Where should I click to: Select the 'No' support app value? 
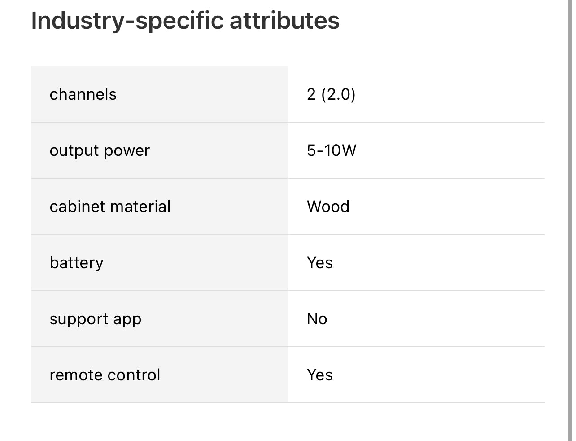317,319
